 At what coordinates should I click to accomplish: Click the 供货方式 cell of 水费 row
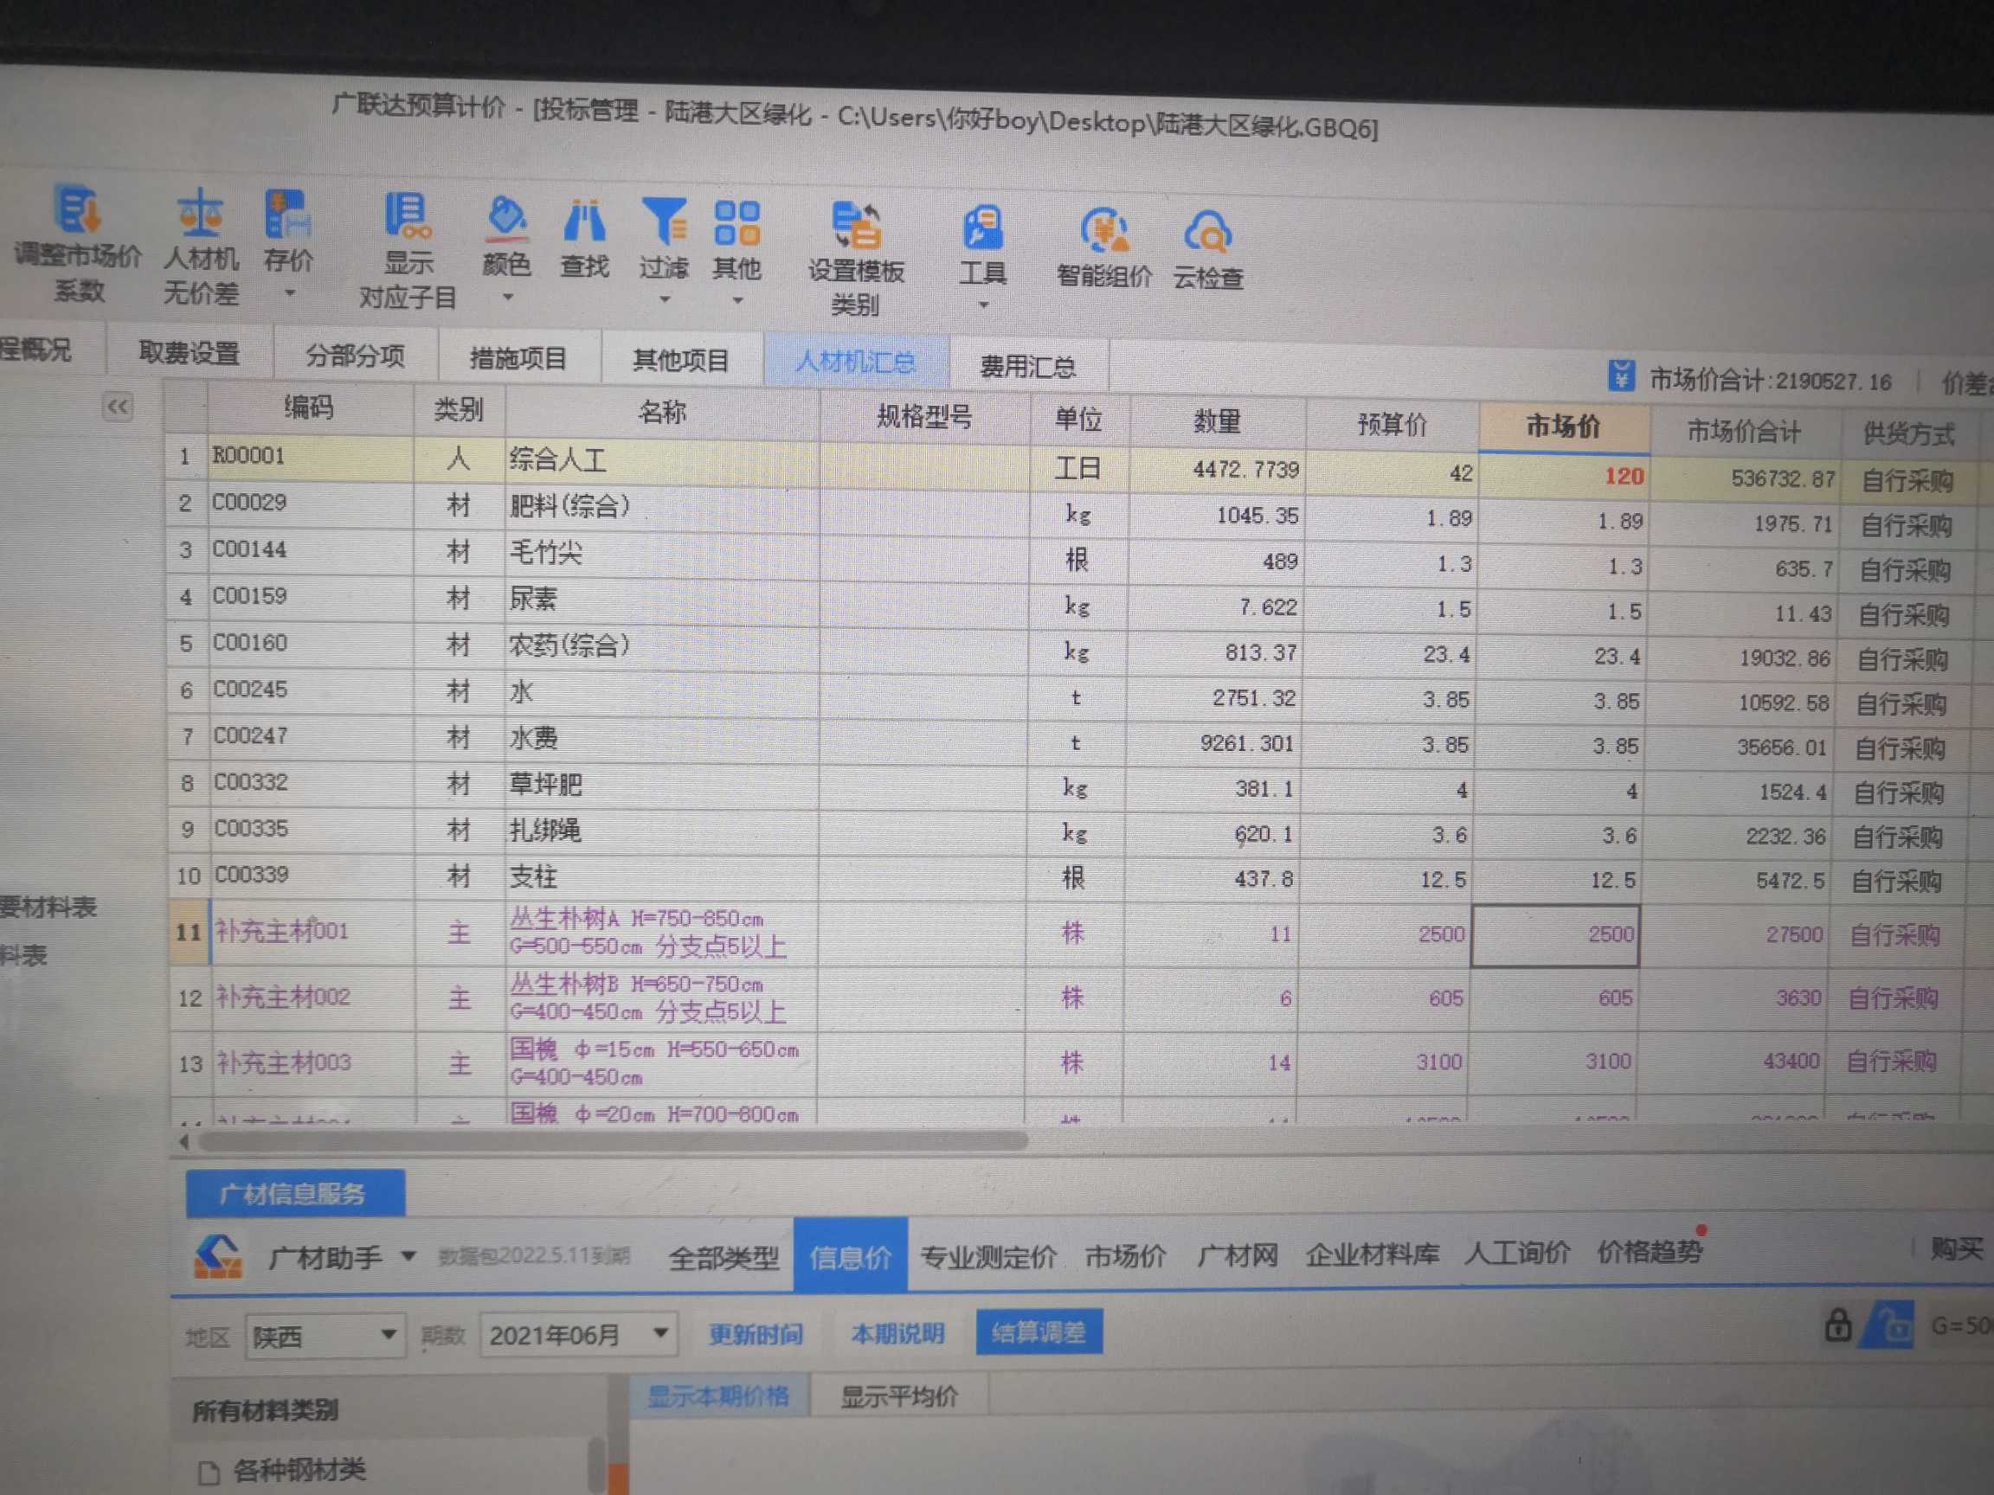click(x=1902, y=748)
